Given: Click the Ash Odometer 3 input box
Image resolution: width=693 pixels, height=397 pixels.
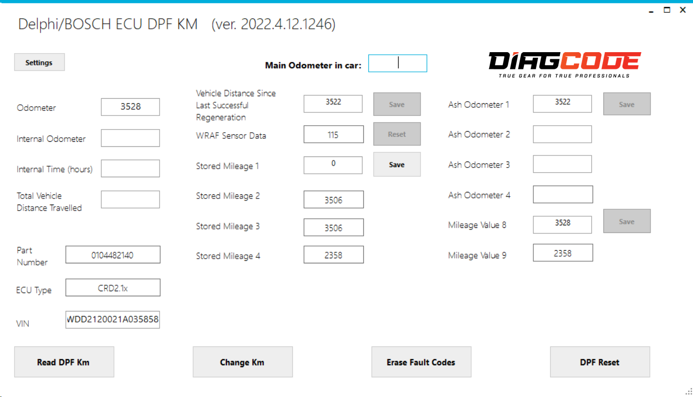Looking at the screenshot, I should point(562,164).
